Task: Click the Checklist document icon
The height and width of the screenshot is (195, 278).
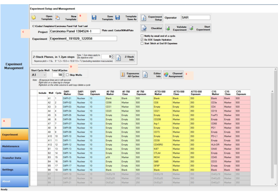Action: pyautogui.click(x=144, y=28)
